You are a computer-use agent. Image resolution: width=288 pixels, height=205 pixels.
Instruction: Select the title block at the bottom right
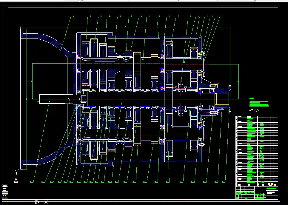pos(257,193)
